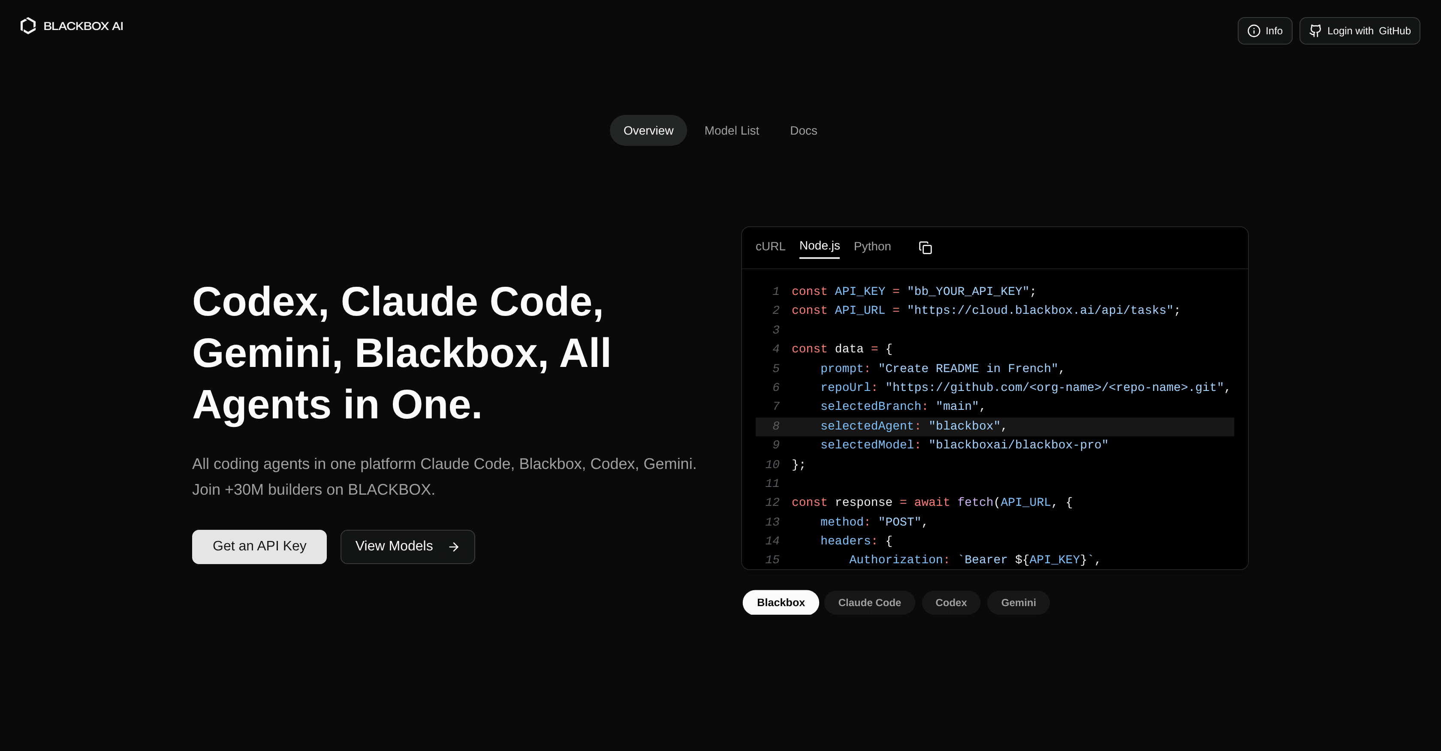Select the Codex agent chip
The width and height of the screenshot is (1441, 751).
click(950, 602)
